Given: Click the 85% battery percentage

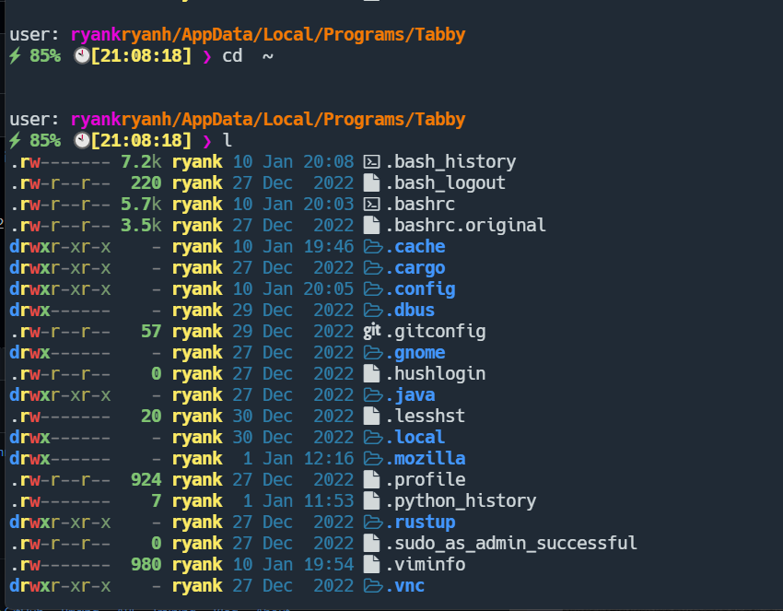Looking at the screenshot, I should 46,140.
